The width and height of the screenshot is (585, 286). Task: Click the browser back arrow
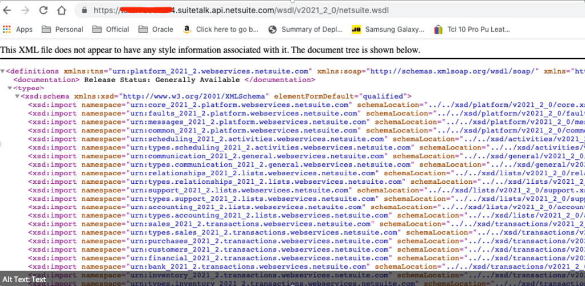[x=8, y=10]
